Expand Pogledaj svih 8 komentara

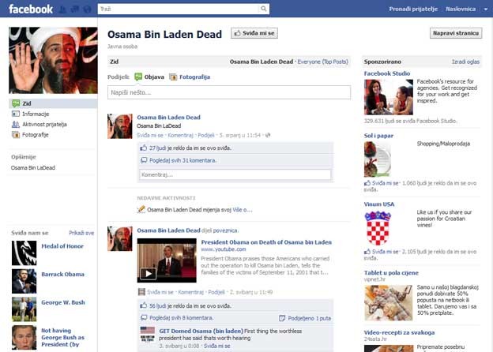pos(182,318)
